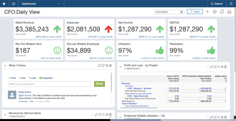The height and width of the screenshot is (121, 236).
Task: Delete the What I Follow panel
Action: coord(110,66)
